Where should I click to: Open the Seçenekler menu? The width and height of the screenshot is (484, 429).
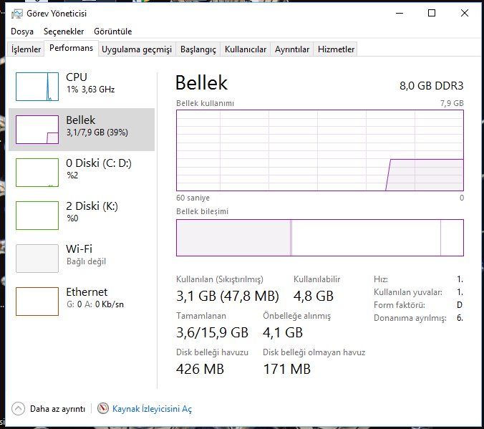pyautogui.click(x=64, y=32)
